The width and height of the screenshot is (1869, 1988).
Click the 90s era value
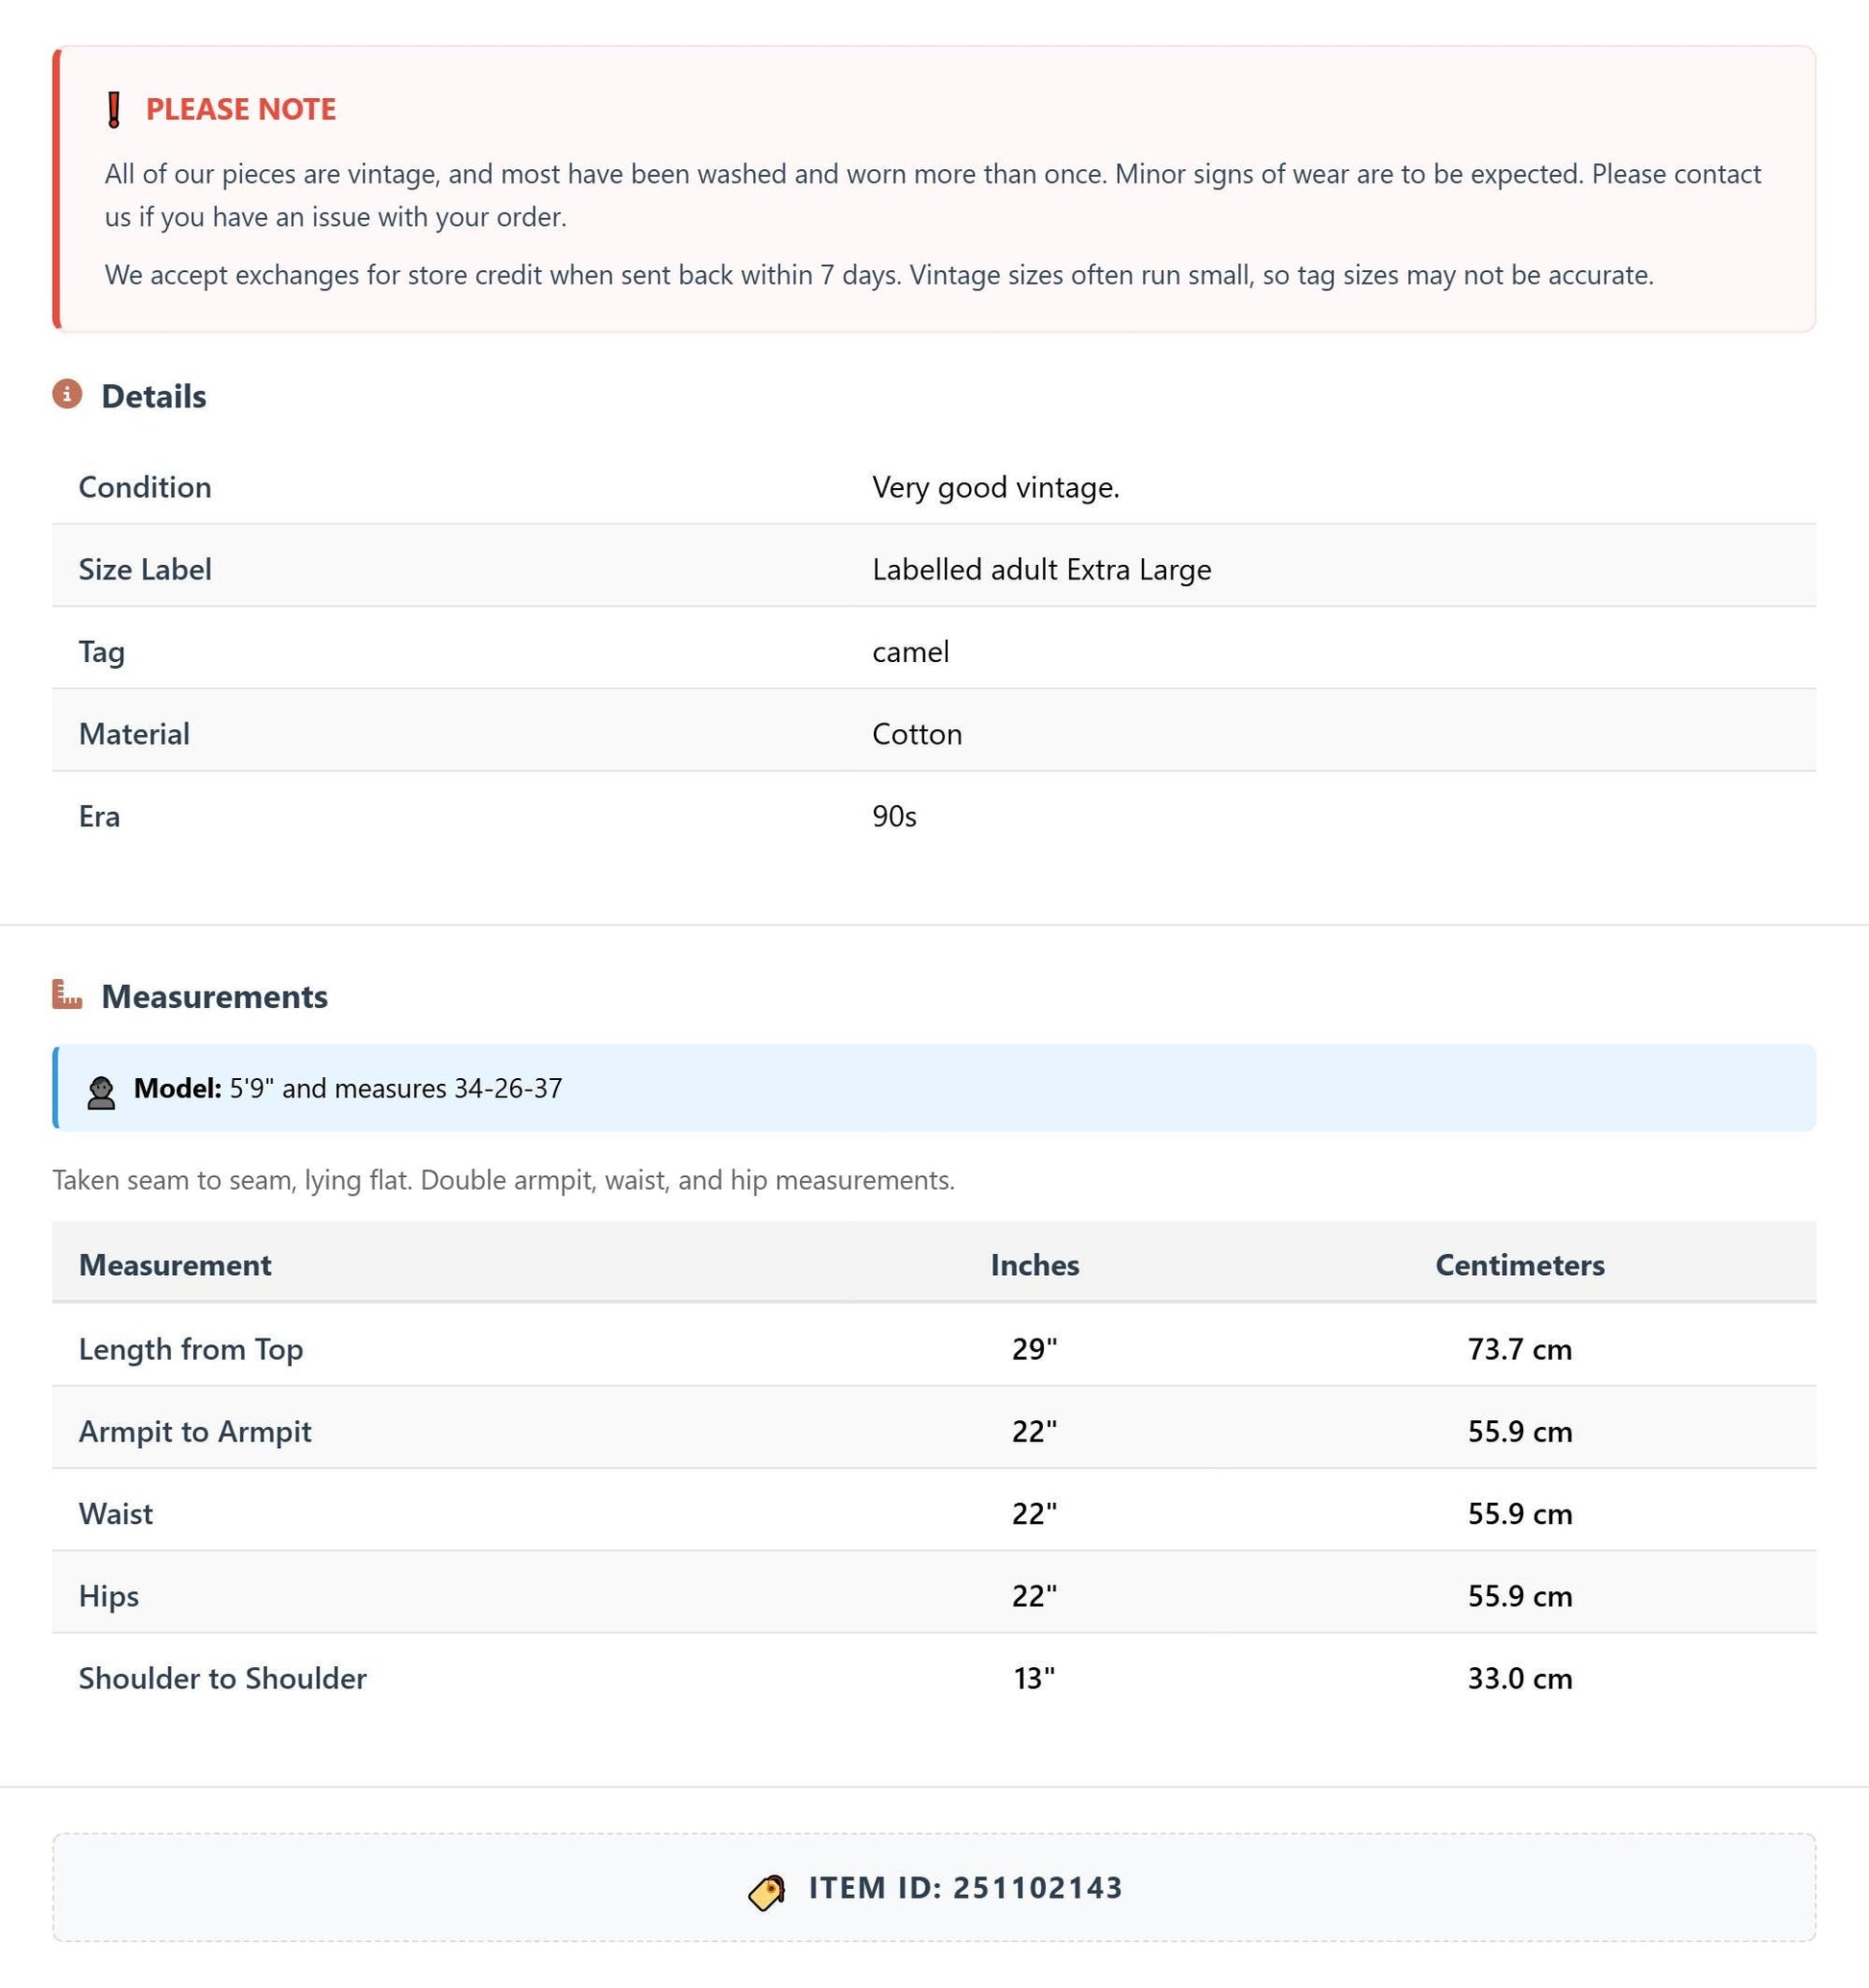point(893,816)
